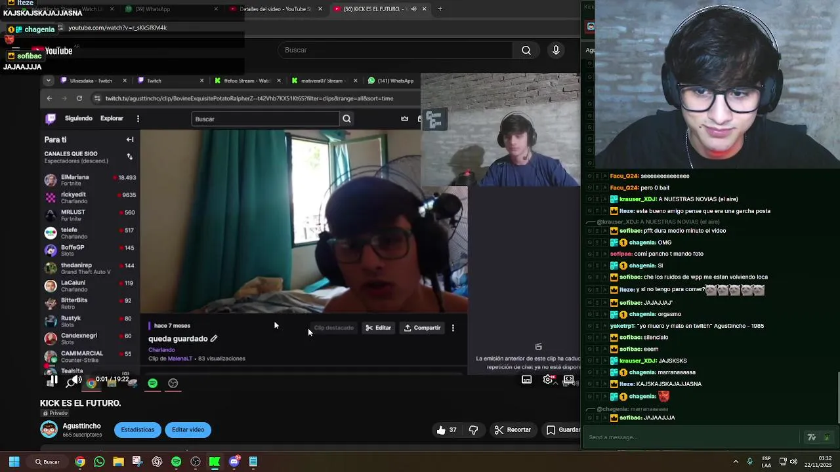Like the video with 37 likes
The width and height of the screenshot is (840, 472).
(446, 430)
